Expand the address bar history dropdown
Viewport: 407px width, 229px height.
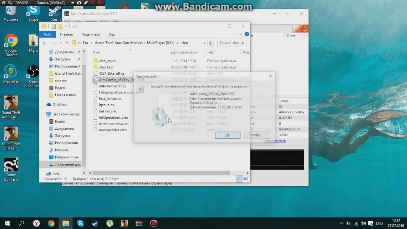[204, 43]
